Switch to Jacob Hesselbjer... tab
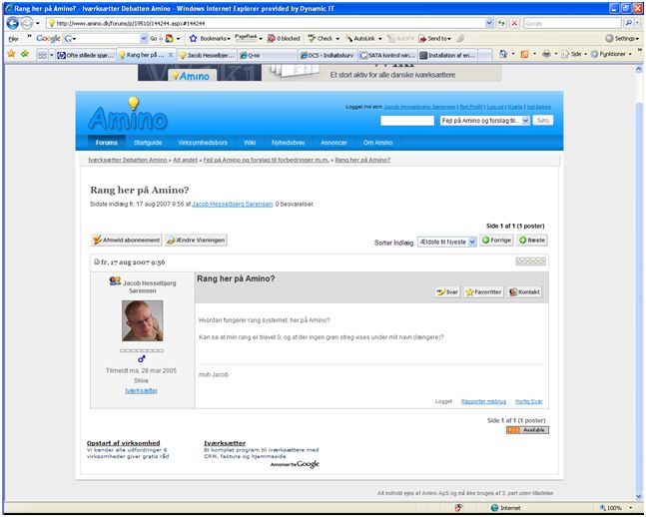 (207, 55)
